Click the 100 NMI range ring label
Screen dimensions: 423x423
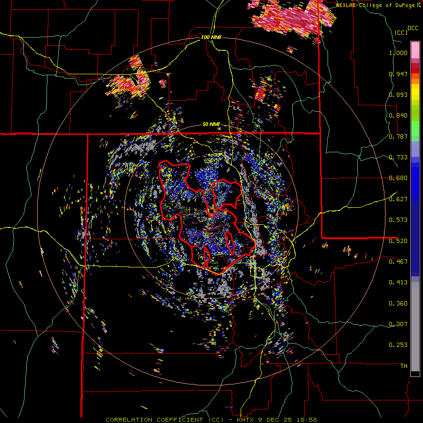pos(211,37)
